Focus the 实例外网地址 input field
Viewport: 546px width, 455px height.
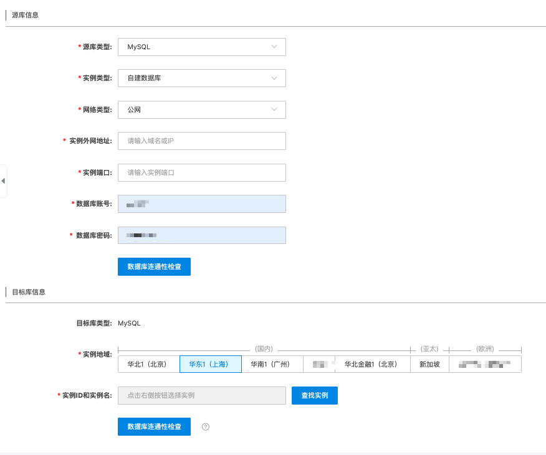click(x=201, y=141)
